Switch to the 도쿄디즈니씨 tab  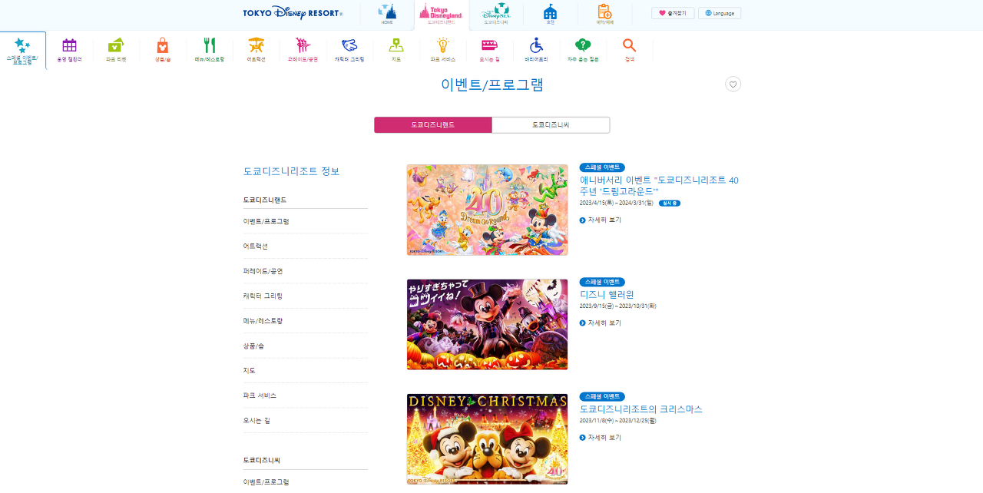pyautogui.click(x=551, y=124)
